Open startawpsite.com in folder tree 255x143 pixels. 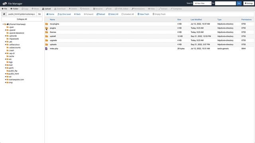16,79
